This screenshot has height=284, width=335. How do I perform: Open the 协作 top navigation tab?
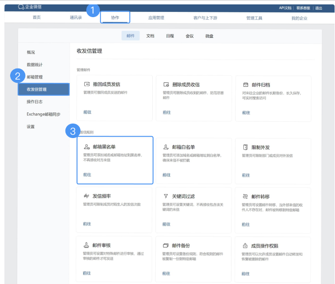pyautogui.click(x=115, y=18)
